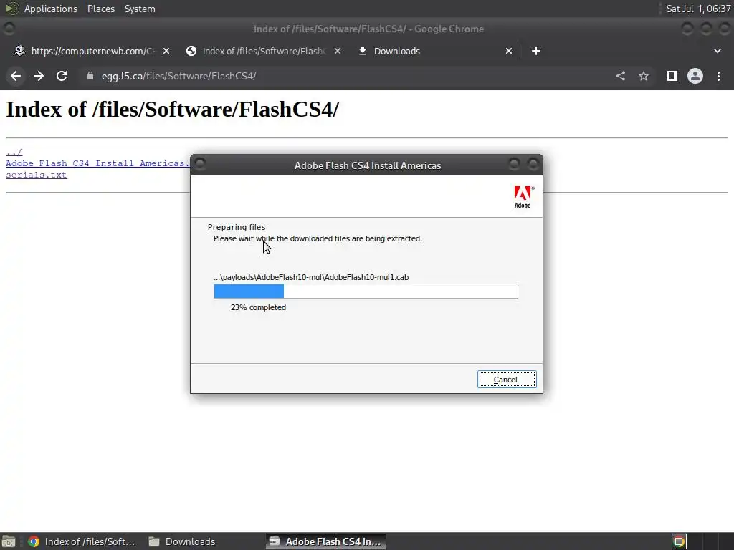Viewport: 734px width, 550px height.
Task: Open Applications menu
Action: pyautogui.click(x=51, y=9)
